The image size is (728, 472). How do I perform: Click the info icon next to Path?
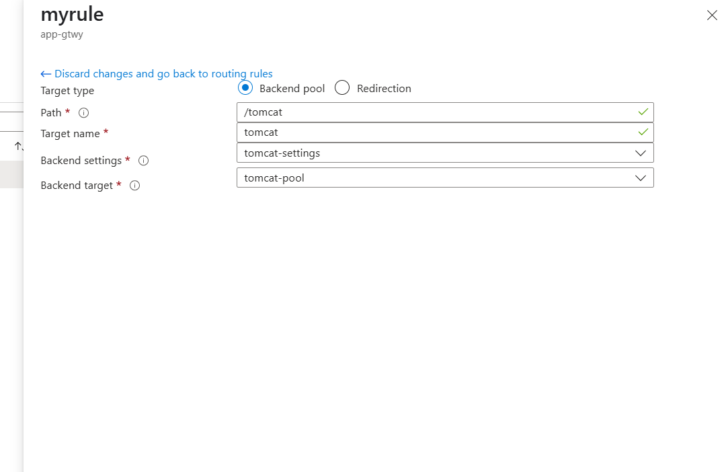pyautogui.click(x=84, y=113)
